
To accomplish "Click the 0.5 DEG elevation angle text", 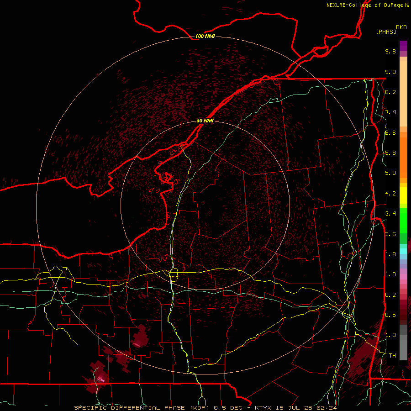I will pos(227,408).
